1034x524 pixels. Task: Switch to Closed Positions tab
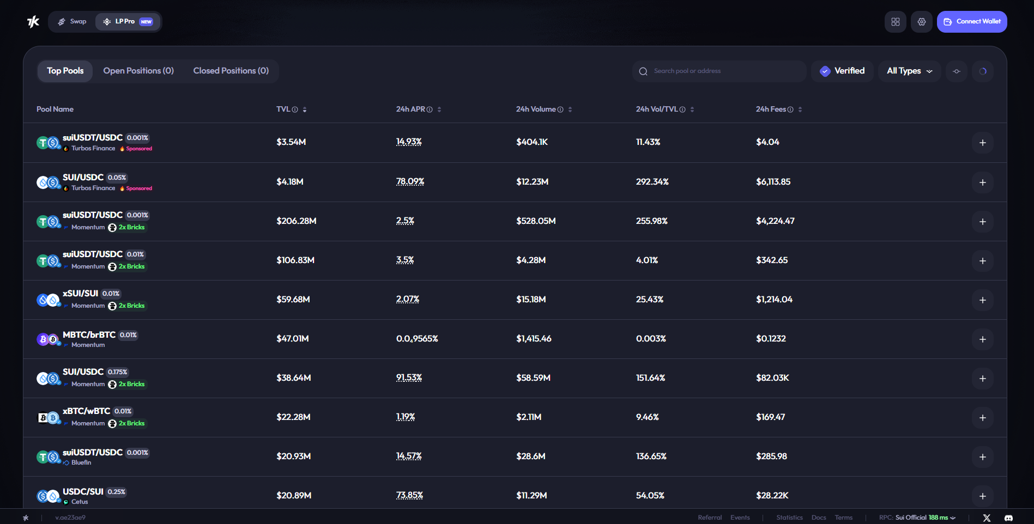tap(231, 71)
